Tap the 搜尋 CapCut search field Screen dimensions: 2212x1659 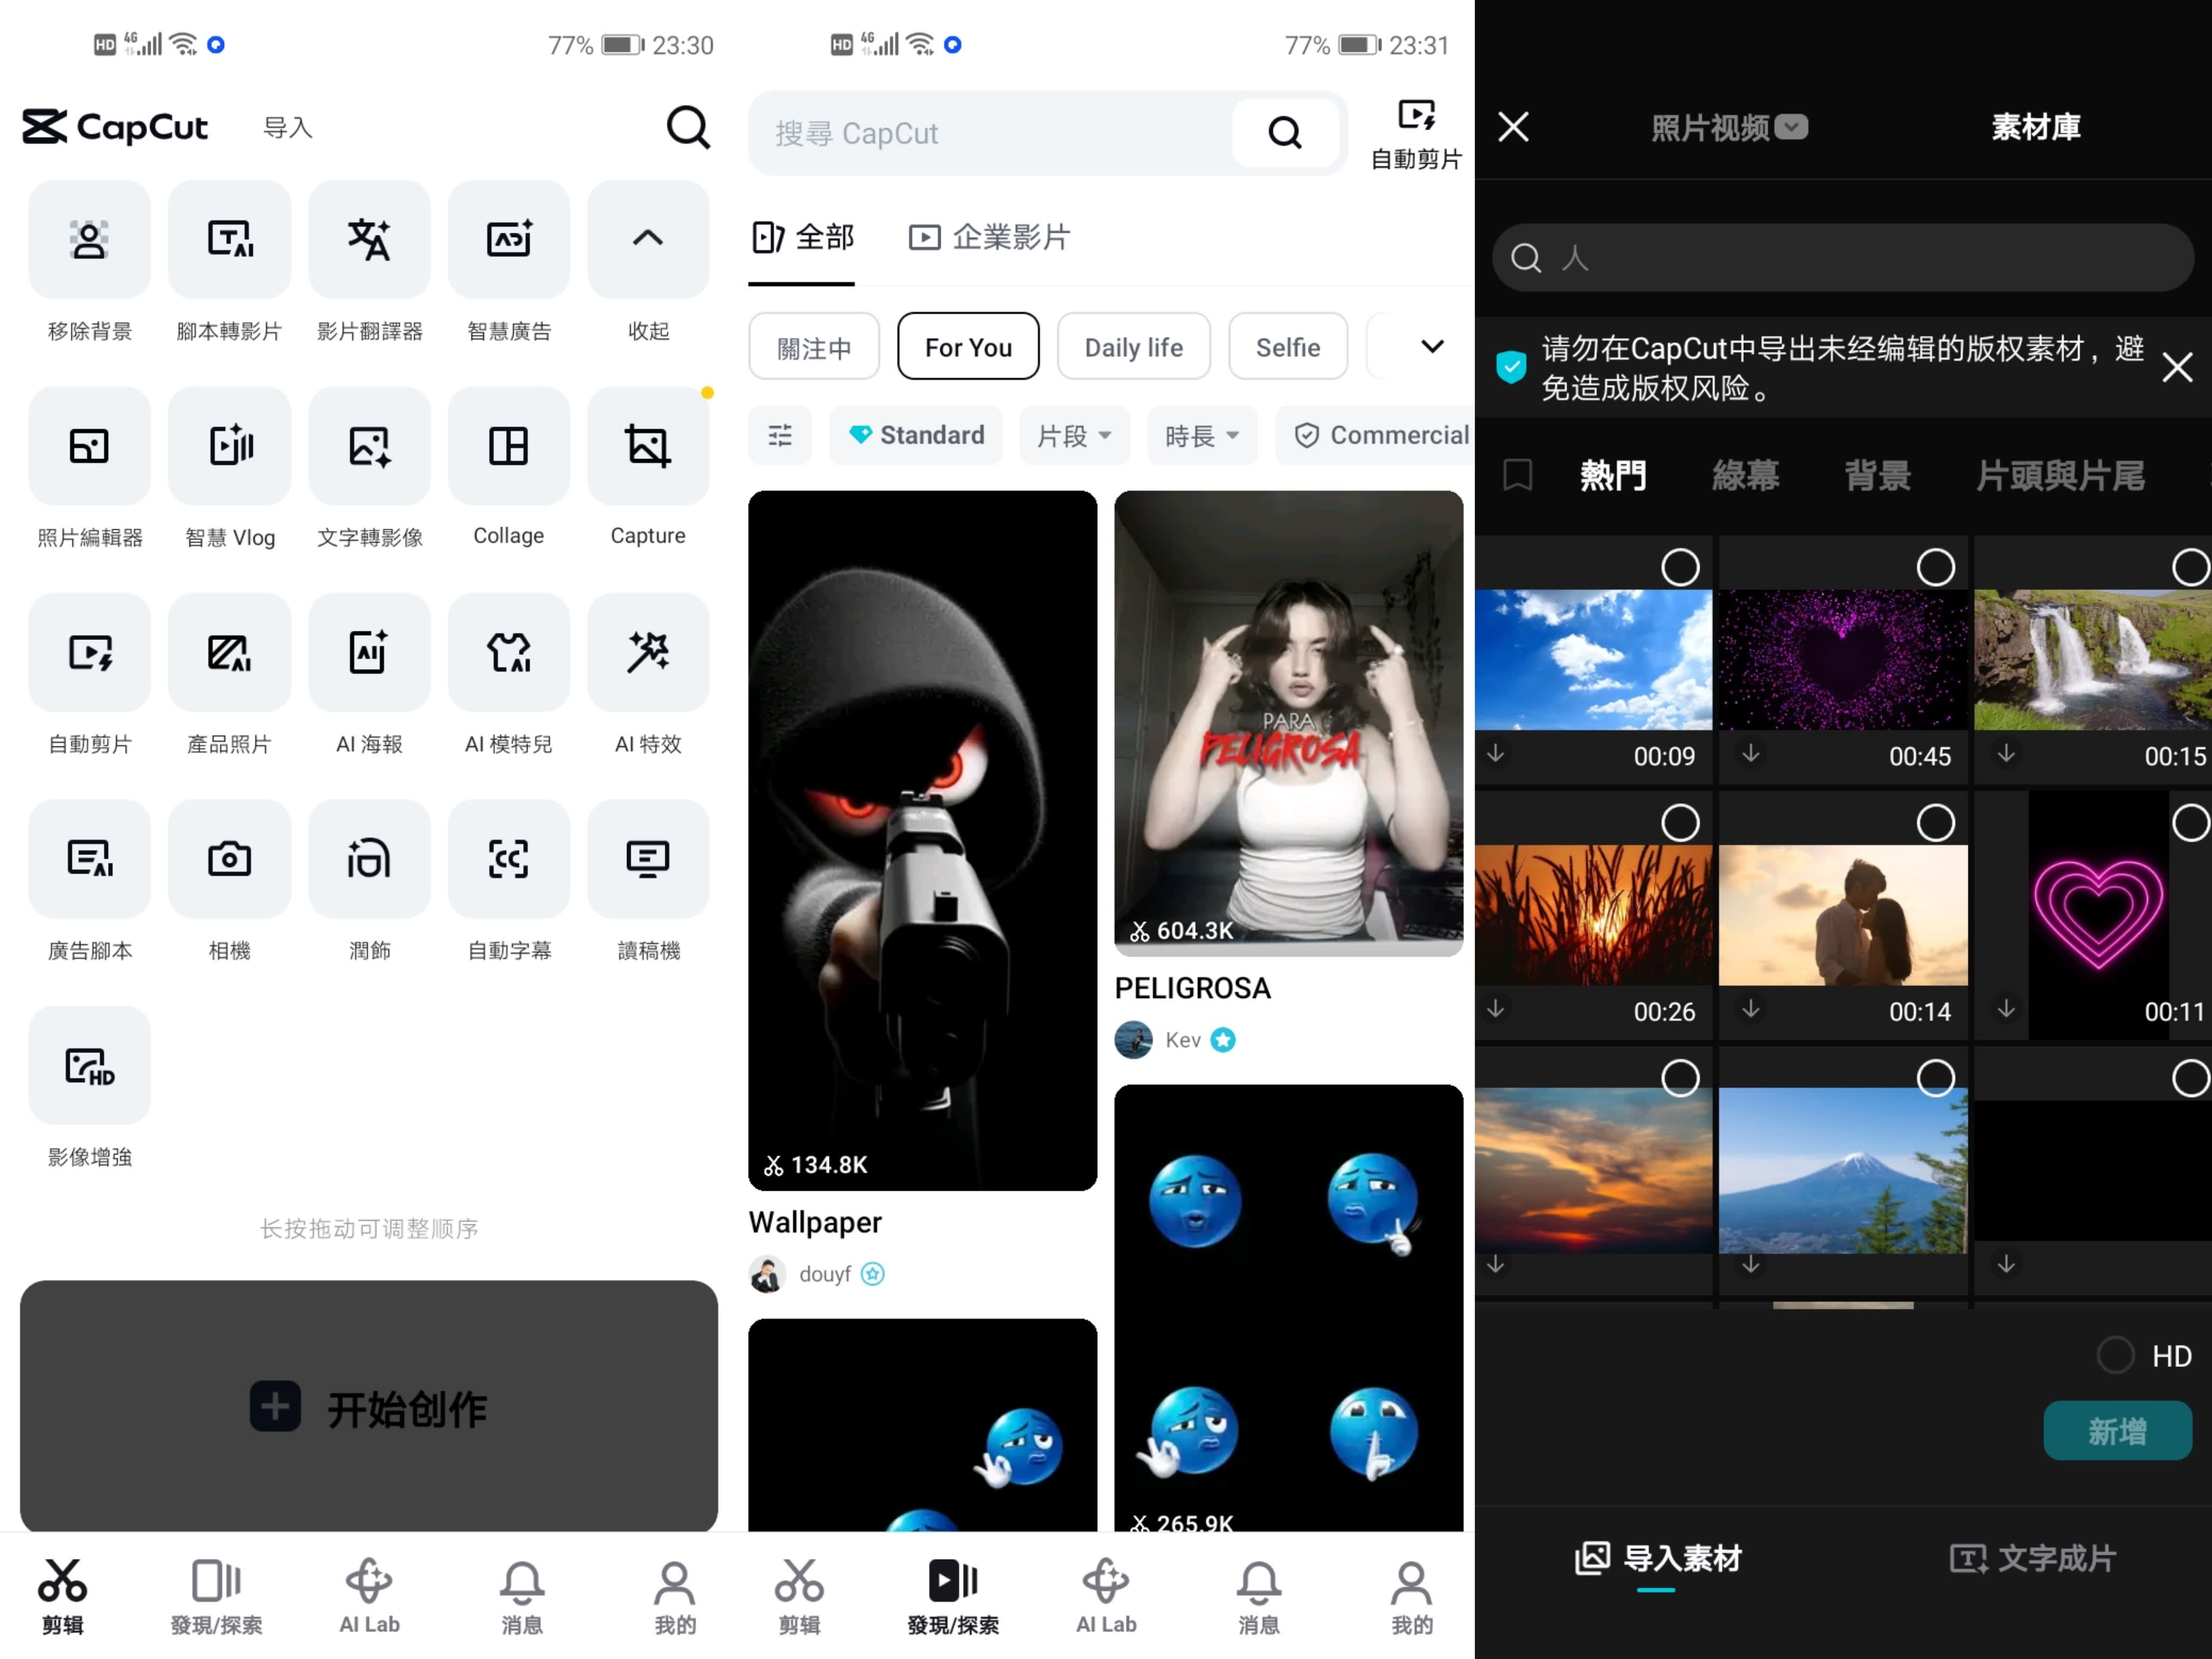[990, 133]
